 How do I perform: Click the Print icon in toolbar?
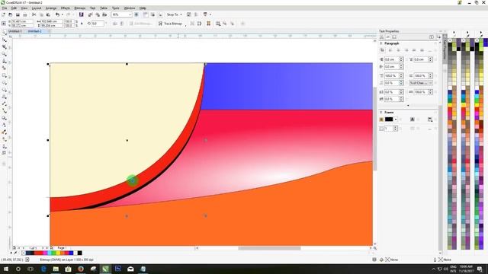pos(25,14)
